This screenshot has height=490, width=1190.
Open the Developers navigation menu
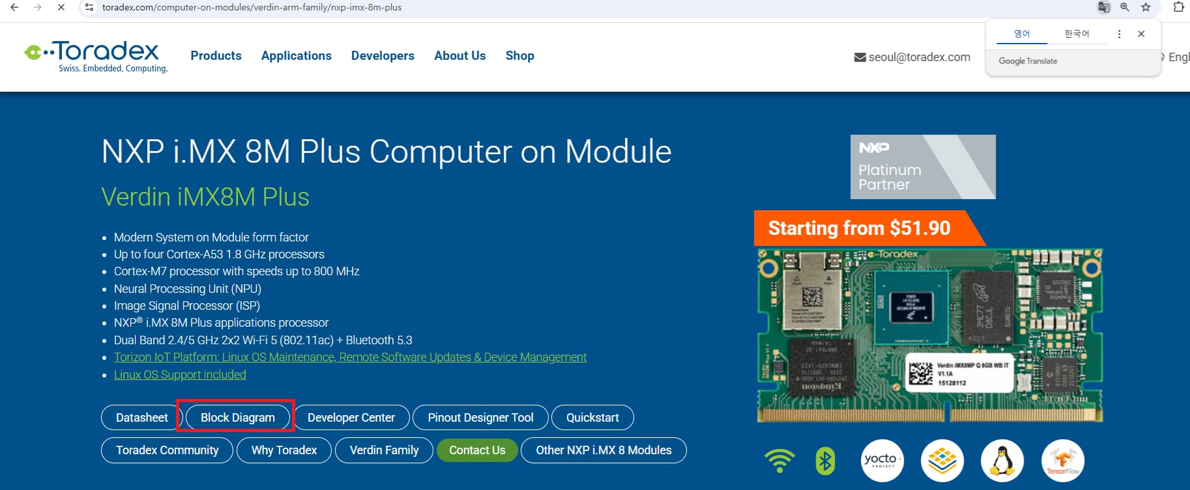383,56
